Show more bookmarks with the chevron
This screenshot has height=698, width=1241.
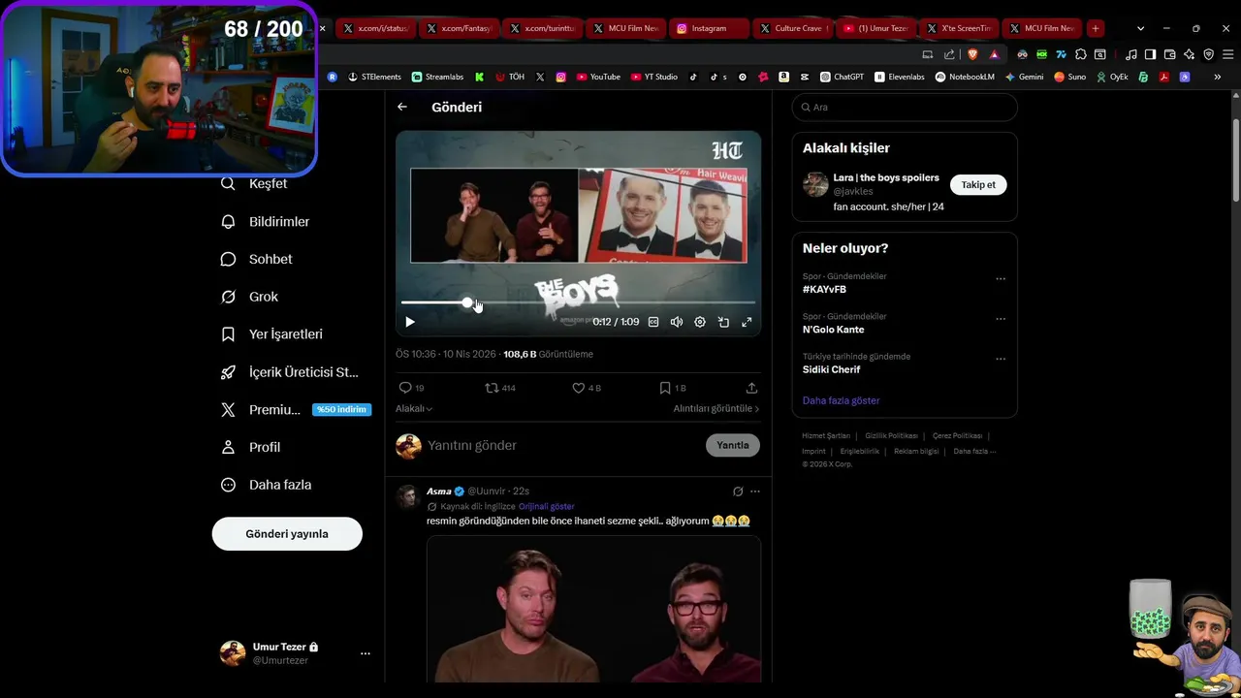(1218, 77)
